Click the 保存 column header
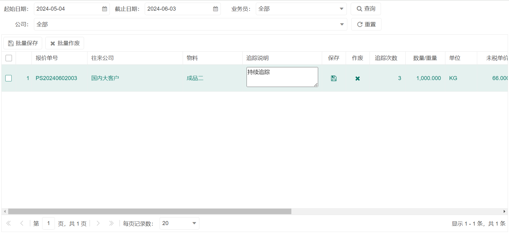Image resolution: width=509 pixels, height=233 pixels. tap(334, 58)
